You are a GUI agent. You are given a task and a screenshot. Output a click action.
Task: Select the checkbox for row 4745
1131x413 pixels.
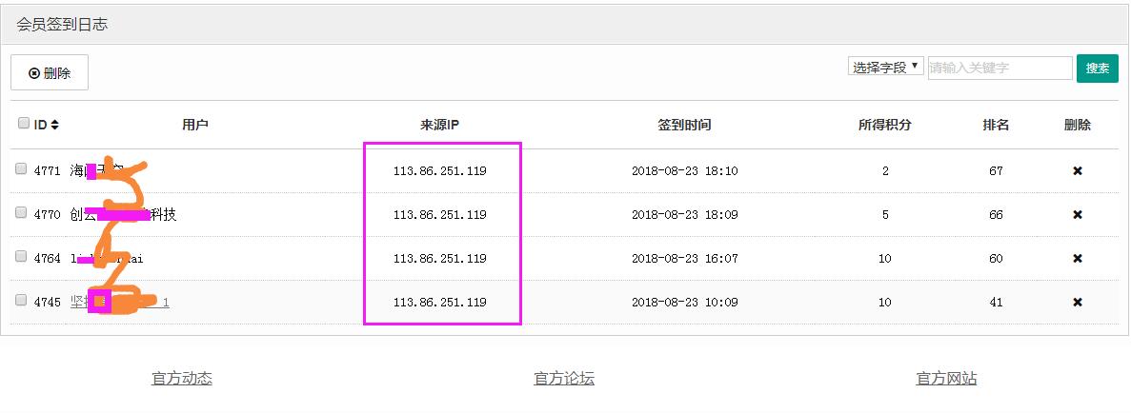tap(21, 301)
